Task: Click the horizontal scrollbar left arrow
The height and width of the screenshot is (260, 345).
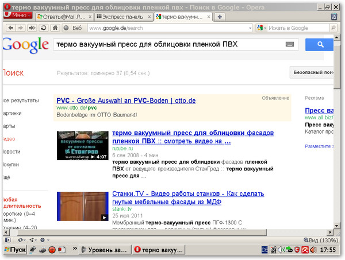Action: click(6, 232)
